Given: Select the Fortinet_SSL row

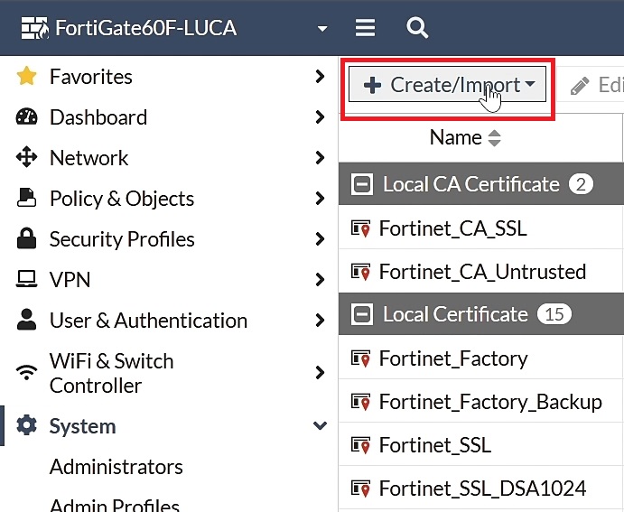Looking at the screenshot, I should (481, 444).
